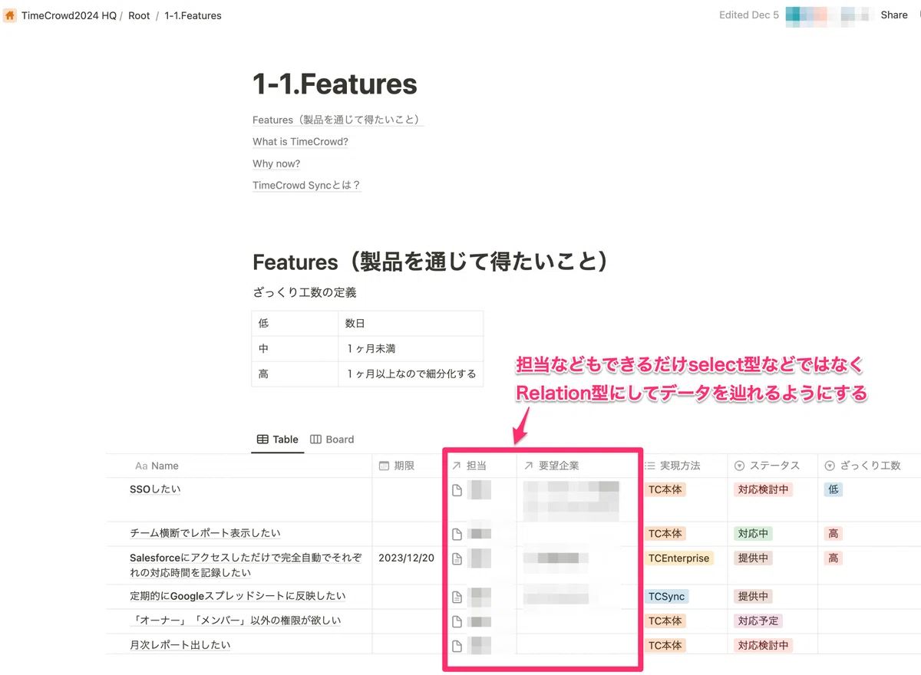Switch to the Table view tab
Screen dimensions: 921x675
(278, 440)
